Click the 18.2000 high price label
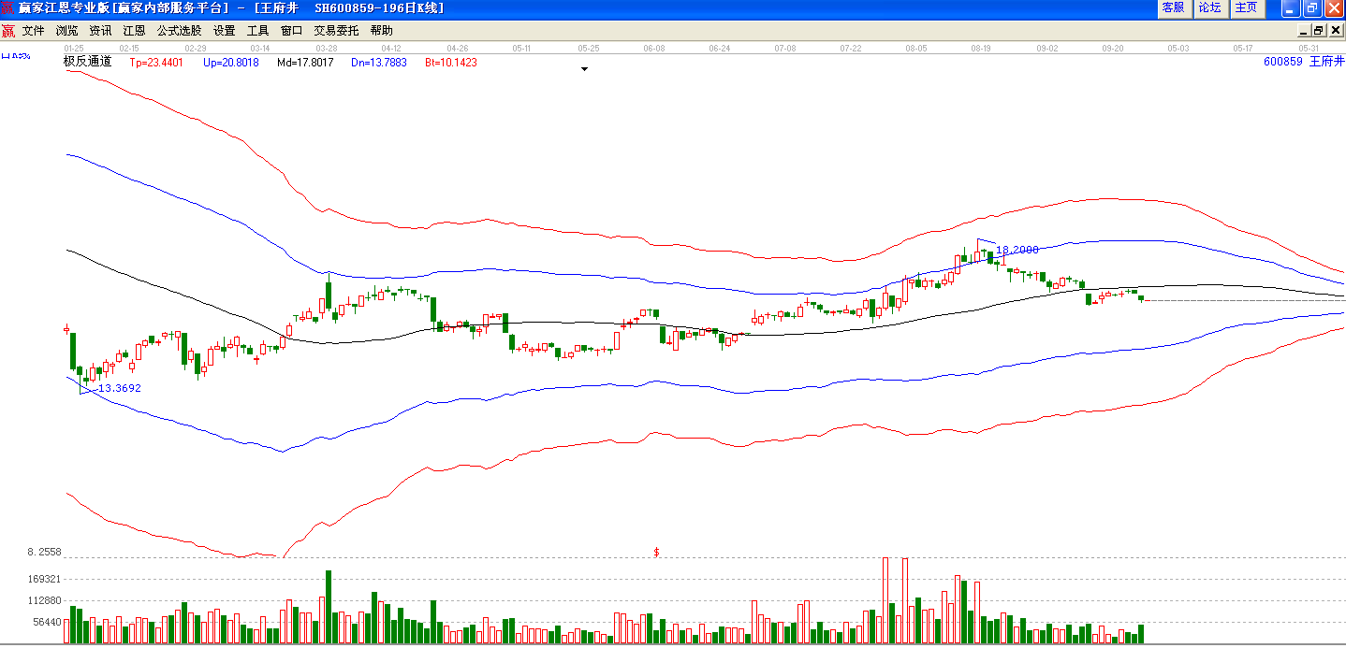 click(1017, 250)
